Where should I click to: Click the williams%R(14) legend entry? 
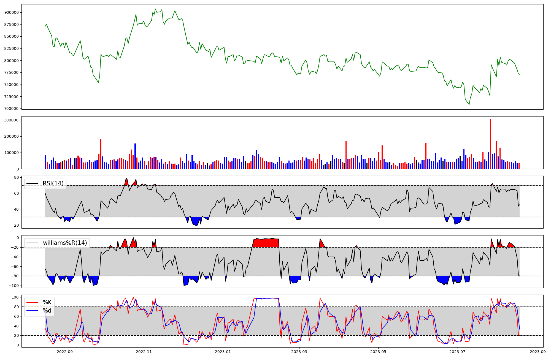coord(65,243)
